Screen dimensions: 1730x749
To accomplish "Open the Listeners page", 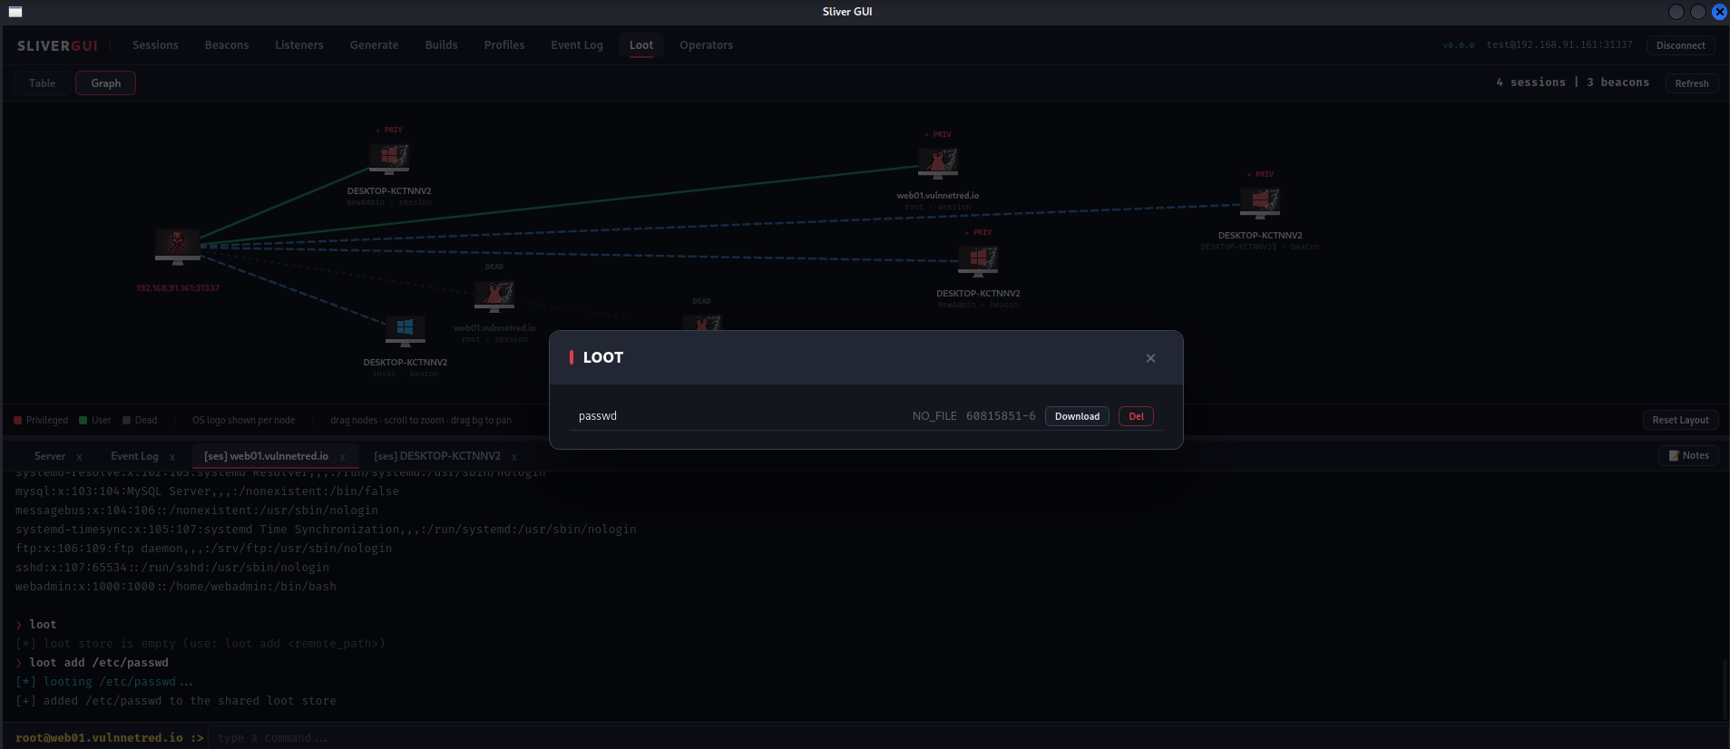I will click(299, 45).
